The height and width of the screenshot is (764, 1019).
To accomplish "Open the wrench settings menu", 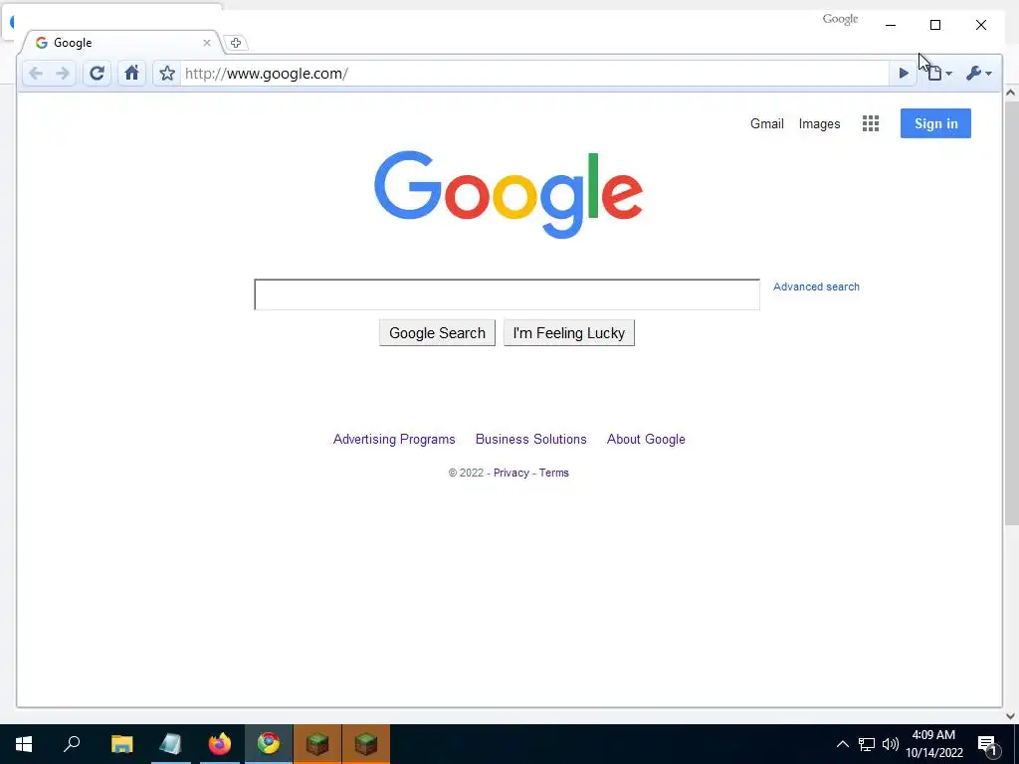I will [x=979, y=74].
